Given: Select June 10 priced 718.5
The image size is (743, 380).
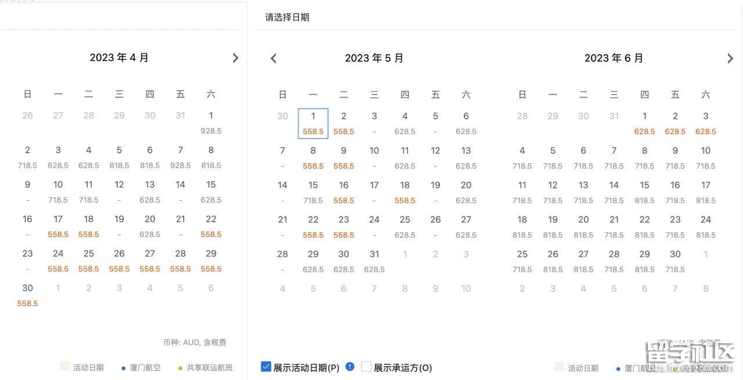Looking at the screenshot, I should point(706,158).
